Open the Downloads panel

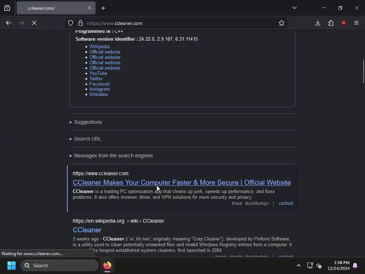pos(318,23)
